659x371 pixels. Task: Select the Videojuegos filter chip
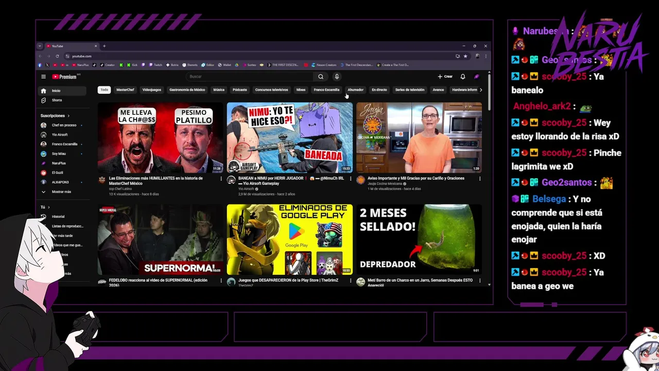(152, 90)
